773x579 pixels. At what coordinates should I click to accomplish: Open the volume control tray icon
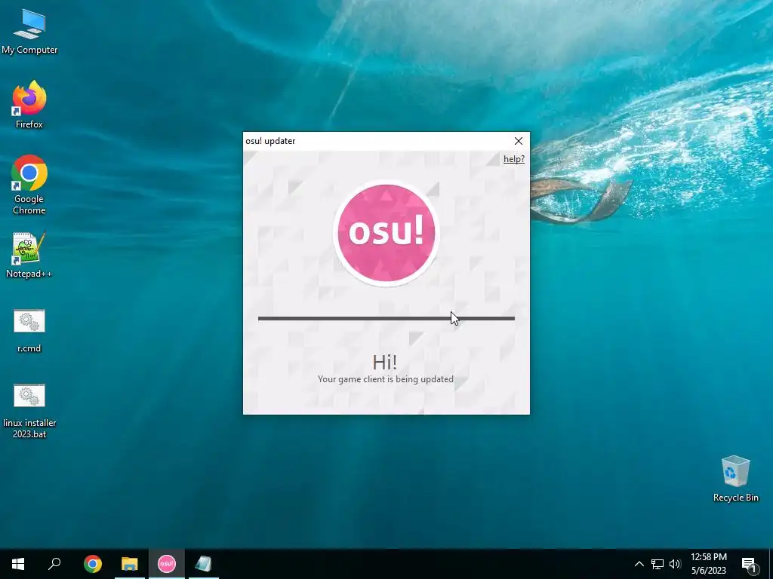tap(675, 564)
